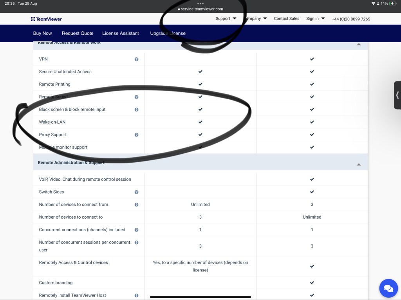
Task: Expand the Sign in dropdown
Action: point(315,19)
